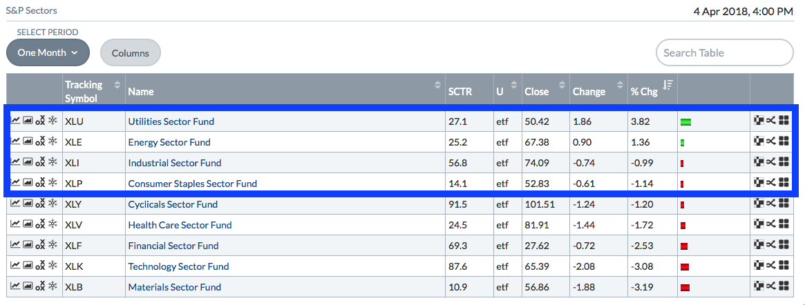Open the Materials Sector Fund link

[x=175, y=286]
